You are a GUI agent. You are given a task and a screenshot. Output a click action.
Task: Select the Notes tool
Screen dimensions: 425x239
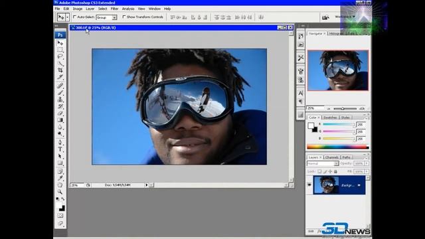[60, 171]
